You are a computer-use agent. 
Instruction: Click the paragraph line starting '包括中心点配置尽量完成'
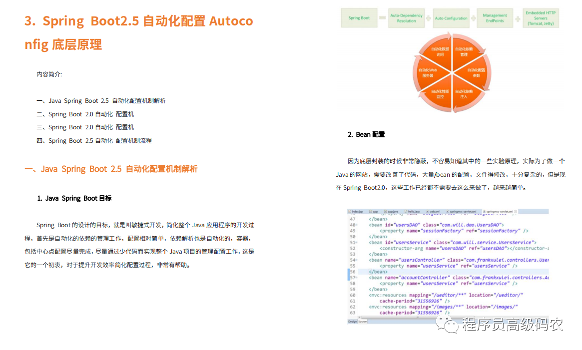[x=139, y=251]
